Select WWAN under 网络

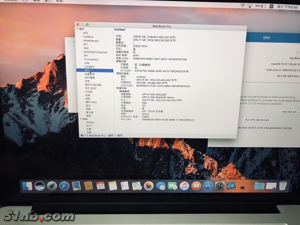[90, 122]
